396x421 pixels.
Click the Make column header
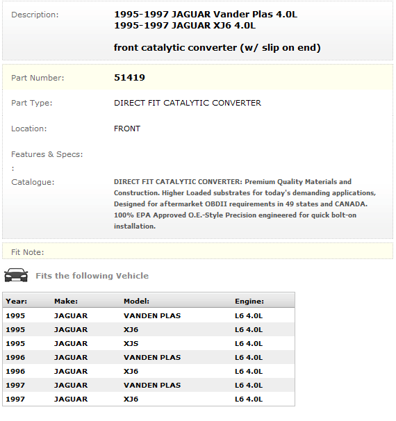coord(66,302)
